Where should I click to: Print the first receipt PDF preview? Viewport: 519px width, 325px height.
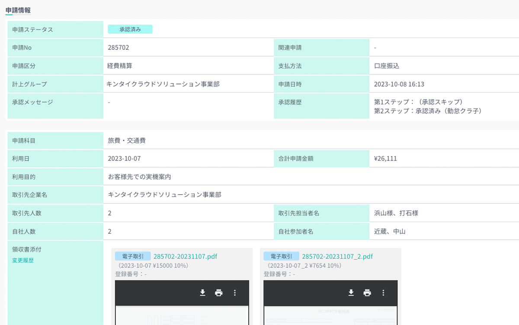pos(219,293)
